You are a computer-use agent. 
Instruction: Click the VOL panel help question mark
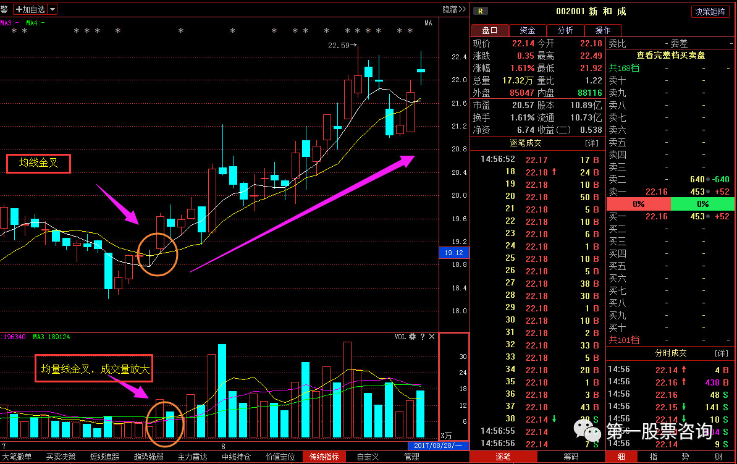[422, 337]
